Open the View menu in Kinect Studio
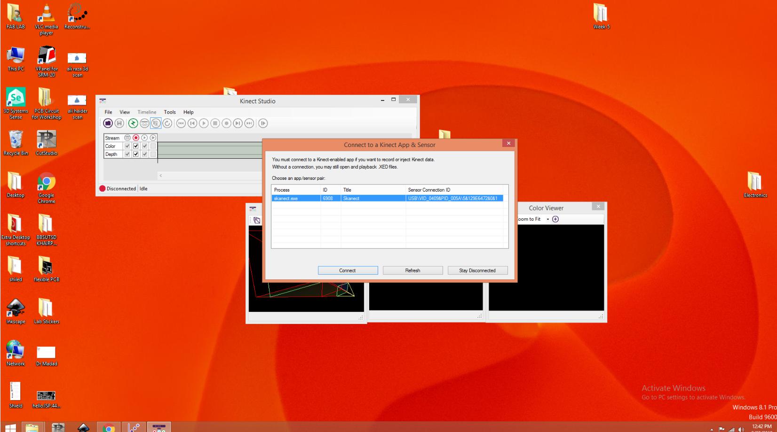This screenshot has height=432, width=777. point(125,112)
